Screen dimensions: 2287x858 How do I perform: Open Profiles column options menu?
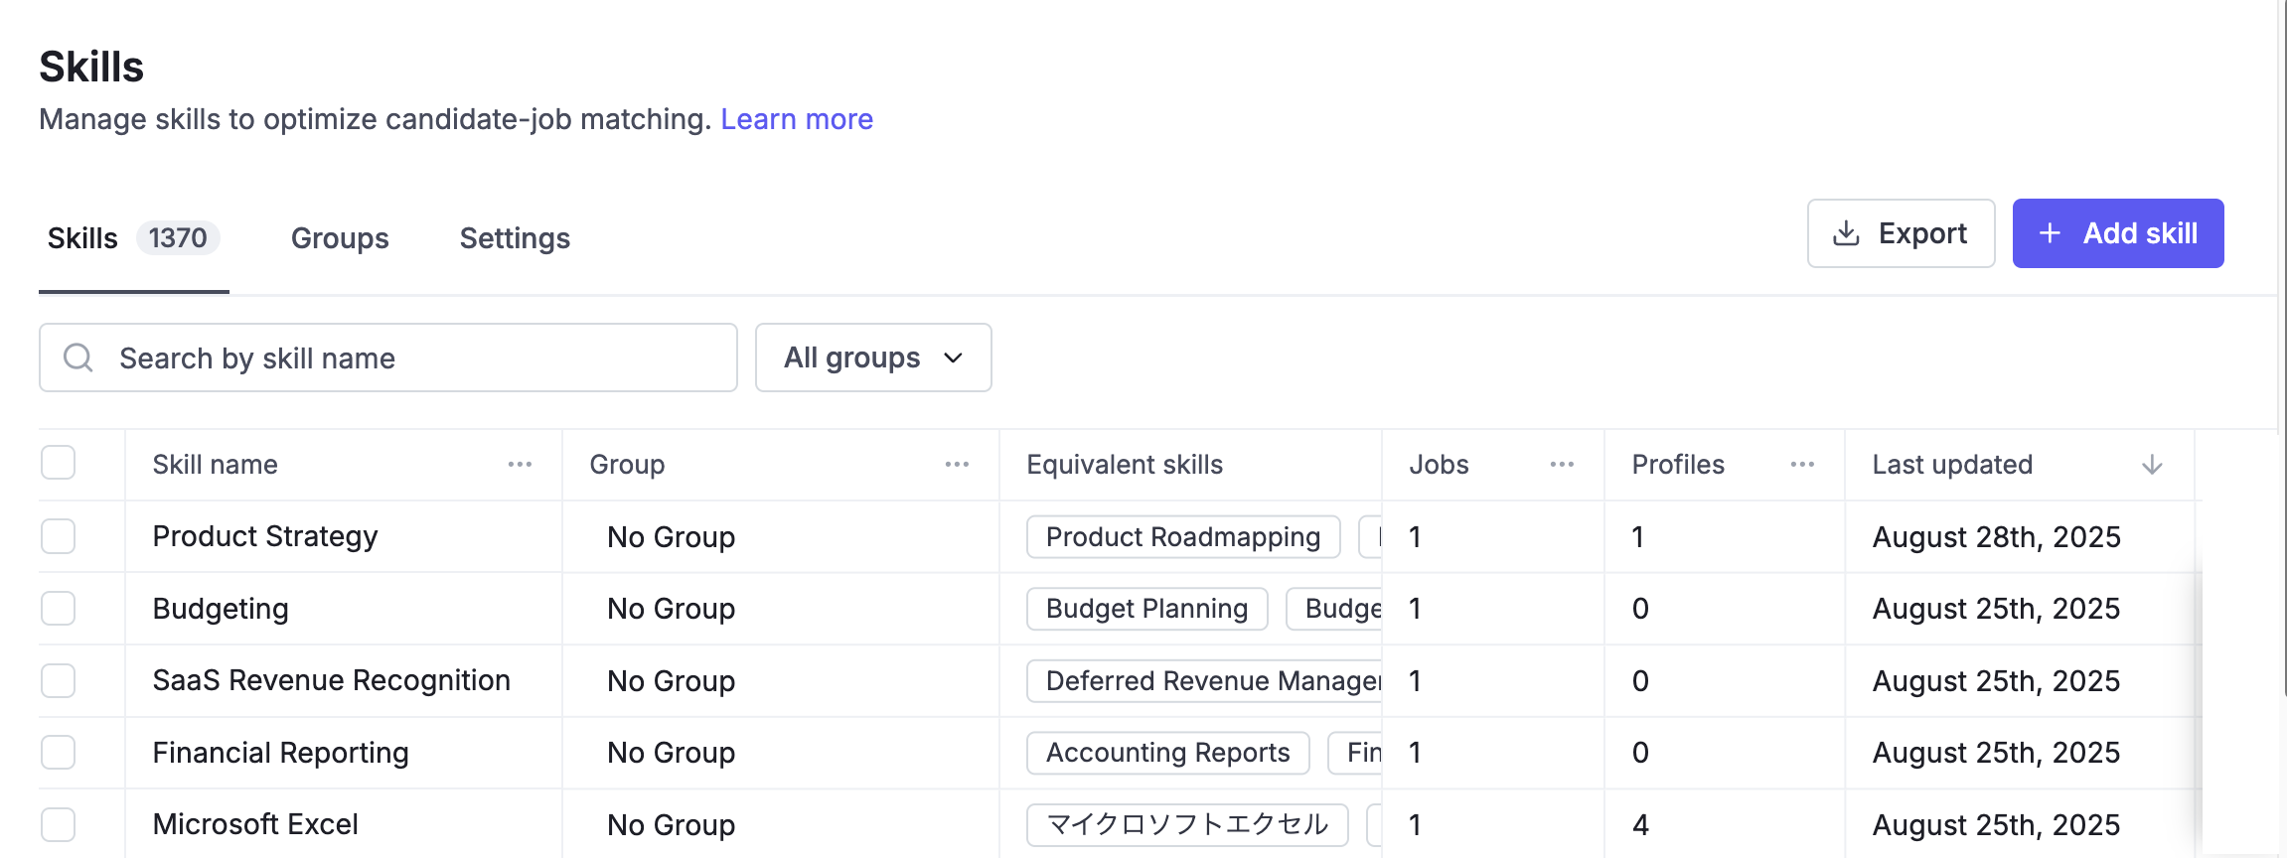1802,465
